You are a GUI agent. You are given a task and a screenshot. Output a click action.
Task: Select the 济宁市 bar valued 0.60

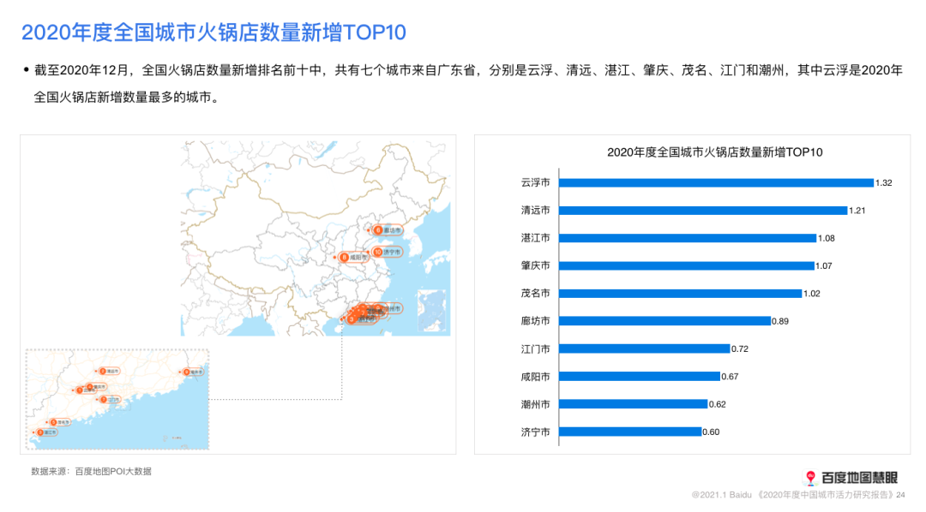pyautogui.click(x=629, y=432)
